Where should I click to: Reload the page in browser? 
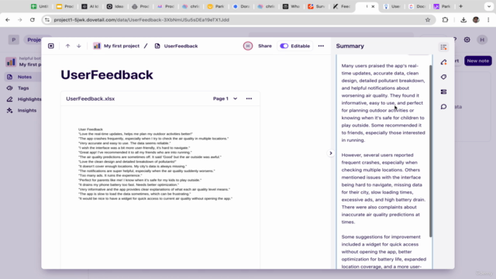point(33,19)
